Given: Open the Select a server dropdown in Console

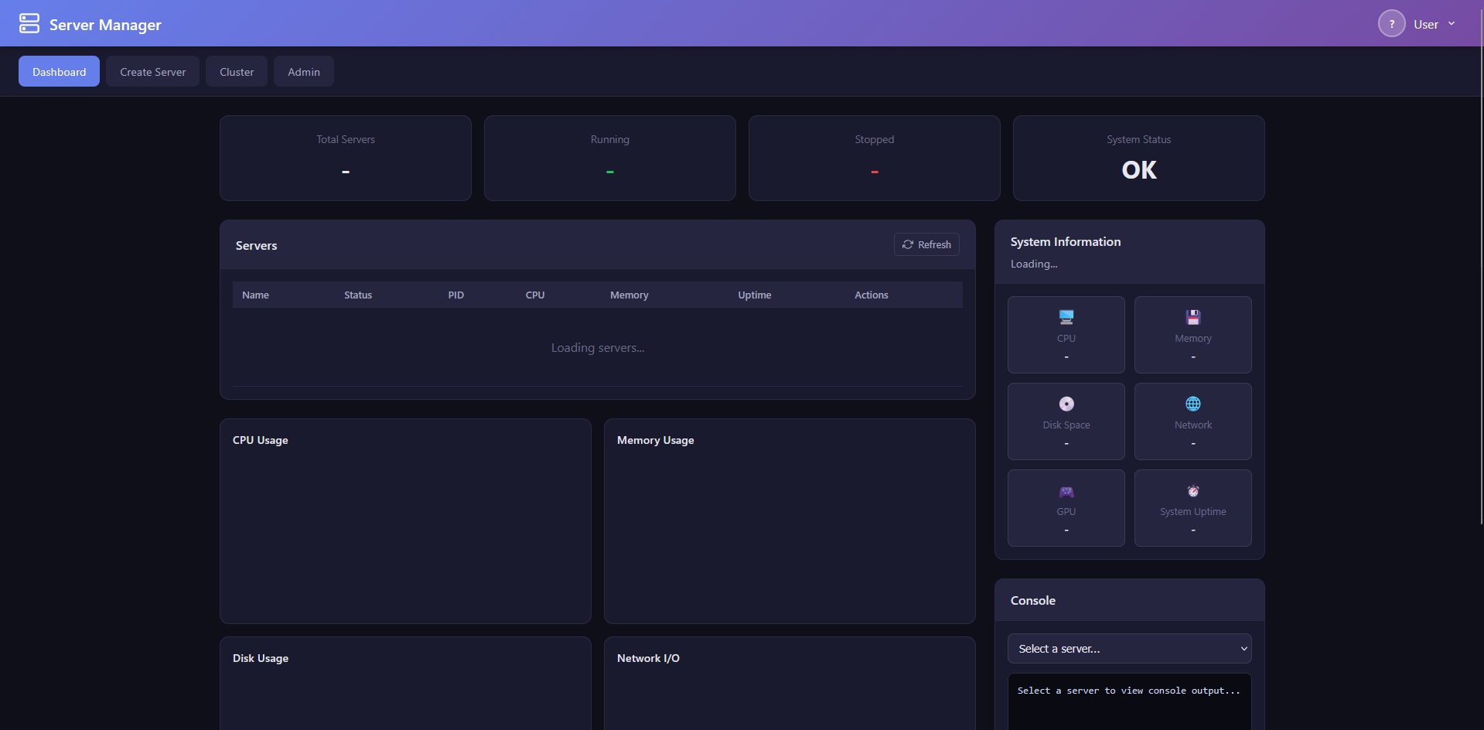Looking at the screenshot, I should [x=1129, y=649].
